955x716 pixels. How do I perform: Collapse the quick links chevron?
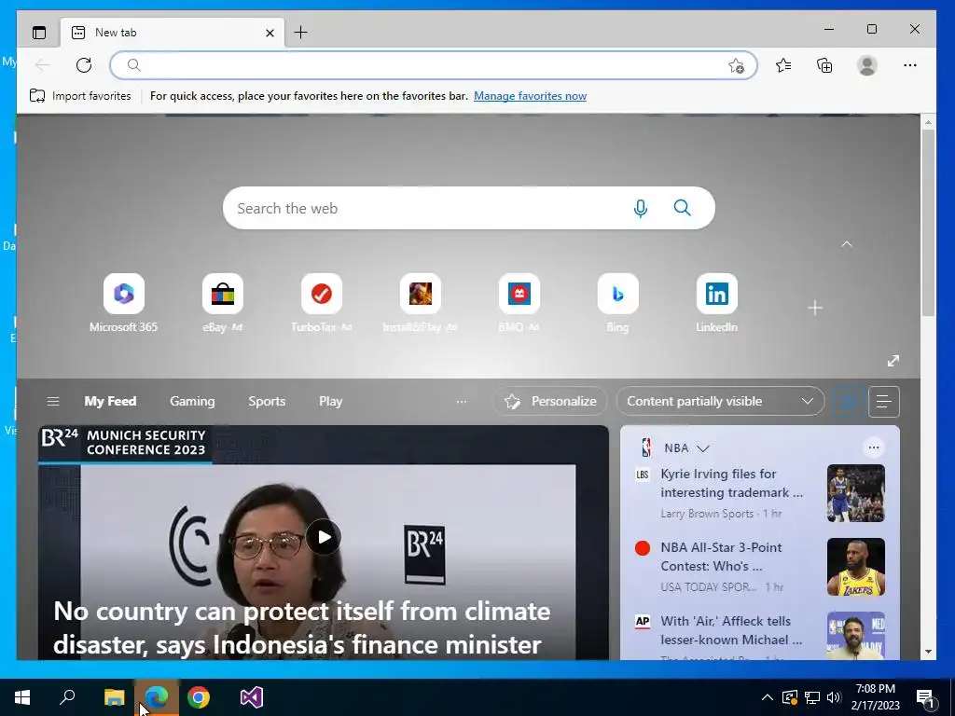(847, 244)
